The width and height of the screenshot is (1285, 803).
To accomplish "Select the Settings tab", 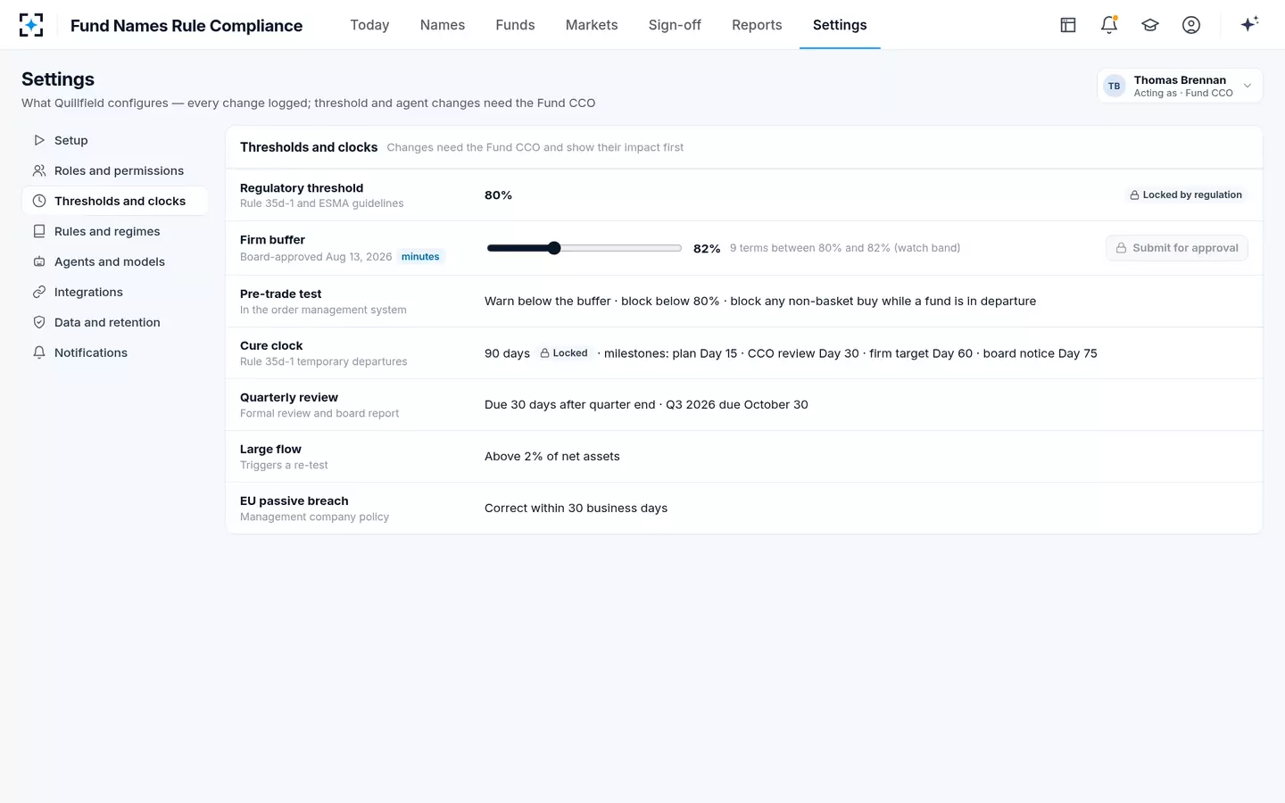I will click(840, 25).
